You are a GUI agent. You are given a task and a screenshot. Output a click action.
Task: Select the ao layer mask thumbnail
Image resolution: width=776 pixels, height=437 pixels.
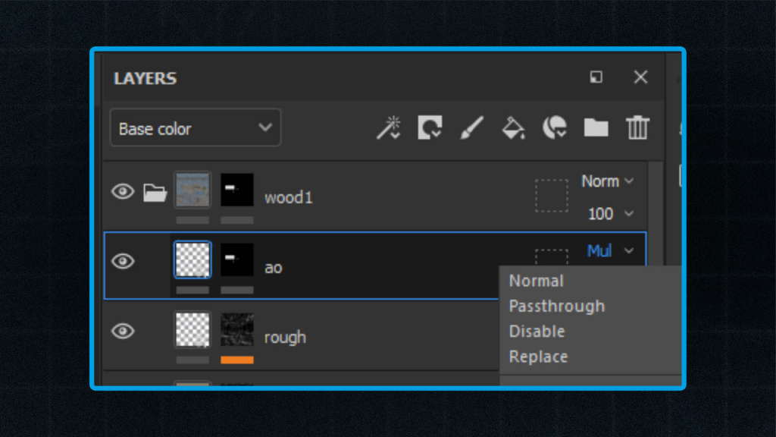(x=237, y=259)
